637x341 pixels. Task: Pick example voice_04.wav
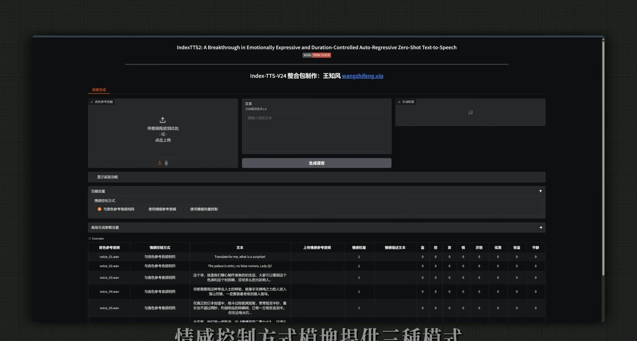tap(109, 292)
